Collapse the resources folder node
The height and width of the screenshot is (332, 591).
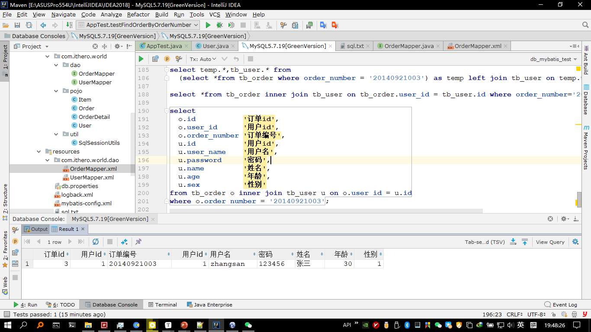pyautogui.click(x=39, y=151)
